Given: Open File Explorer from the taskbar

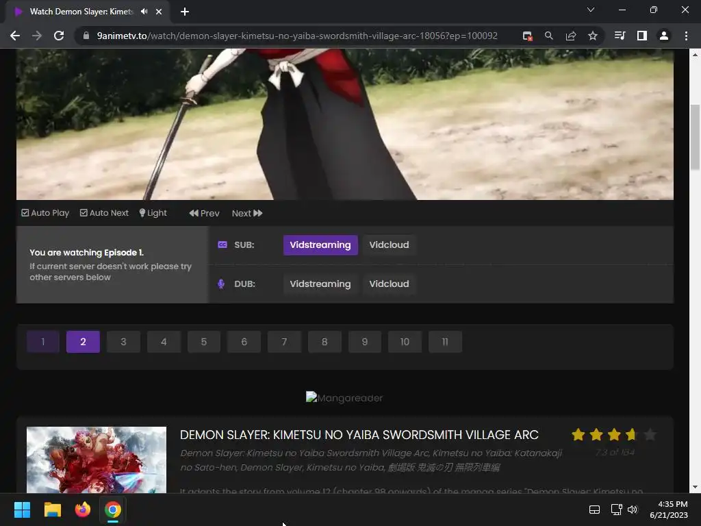Looking at the screenshot, I should click(x=52, y=510).
